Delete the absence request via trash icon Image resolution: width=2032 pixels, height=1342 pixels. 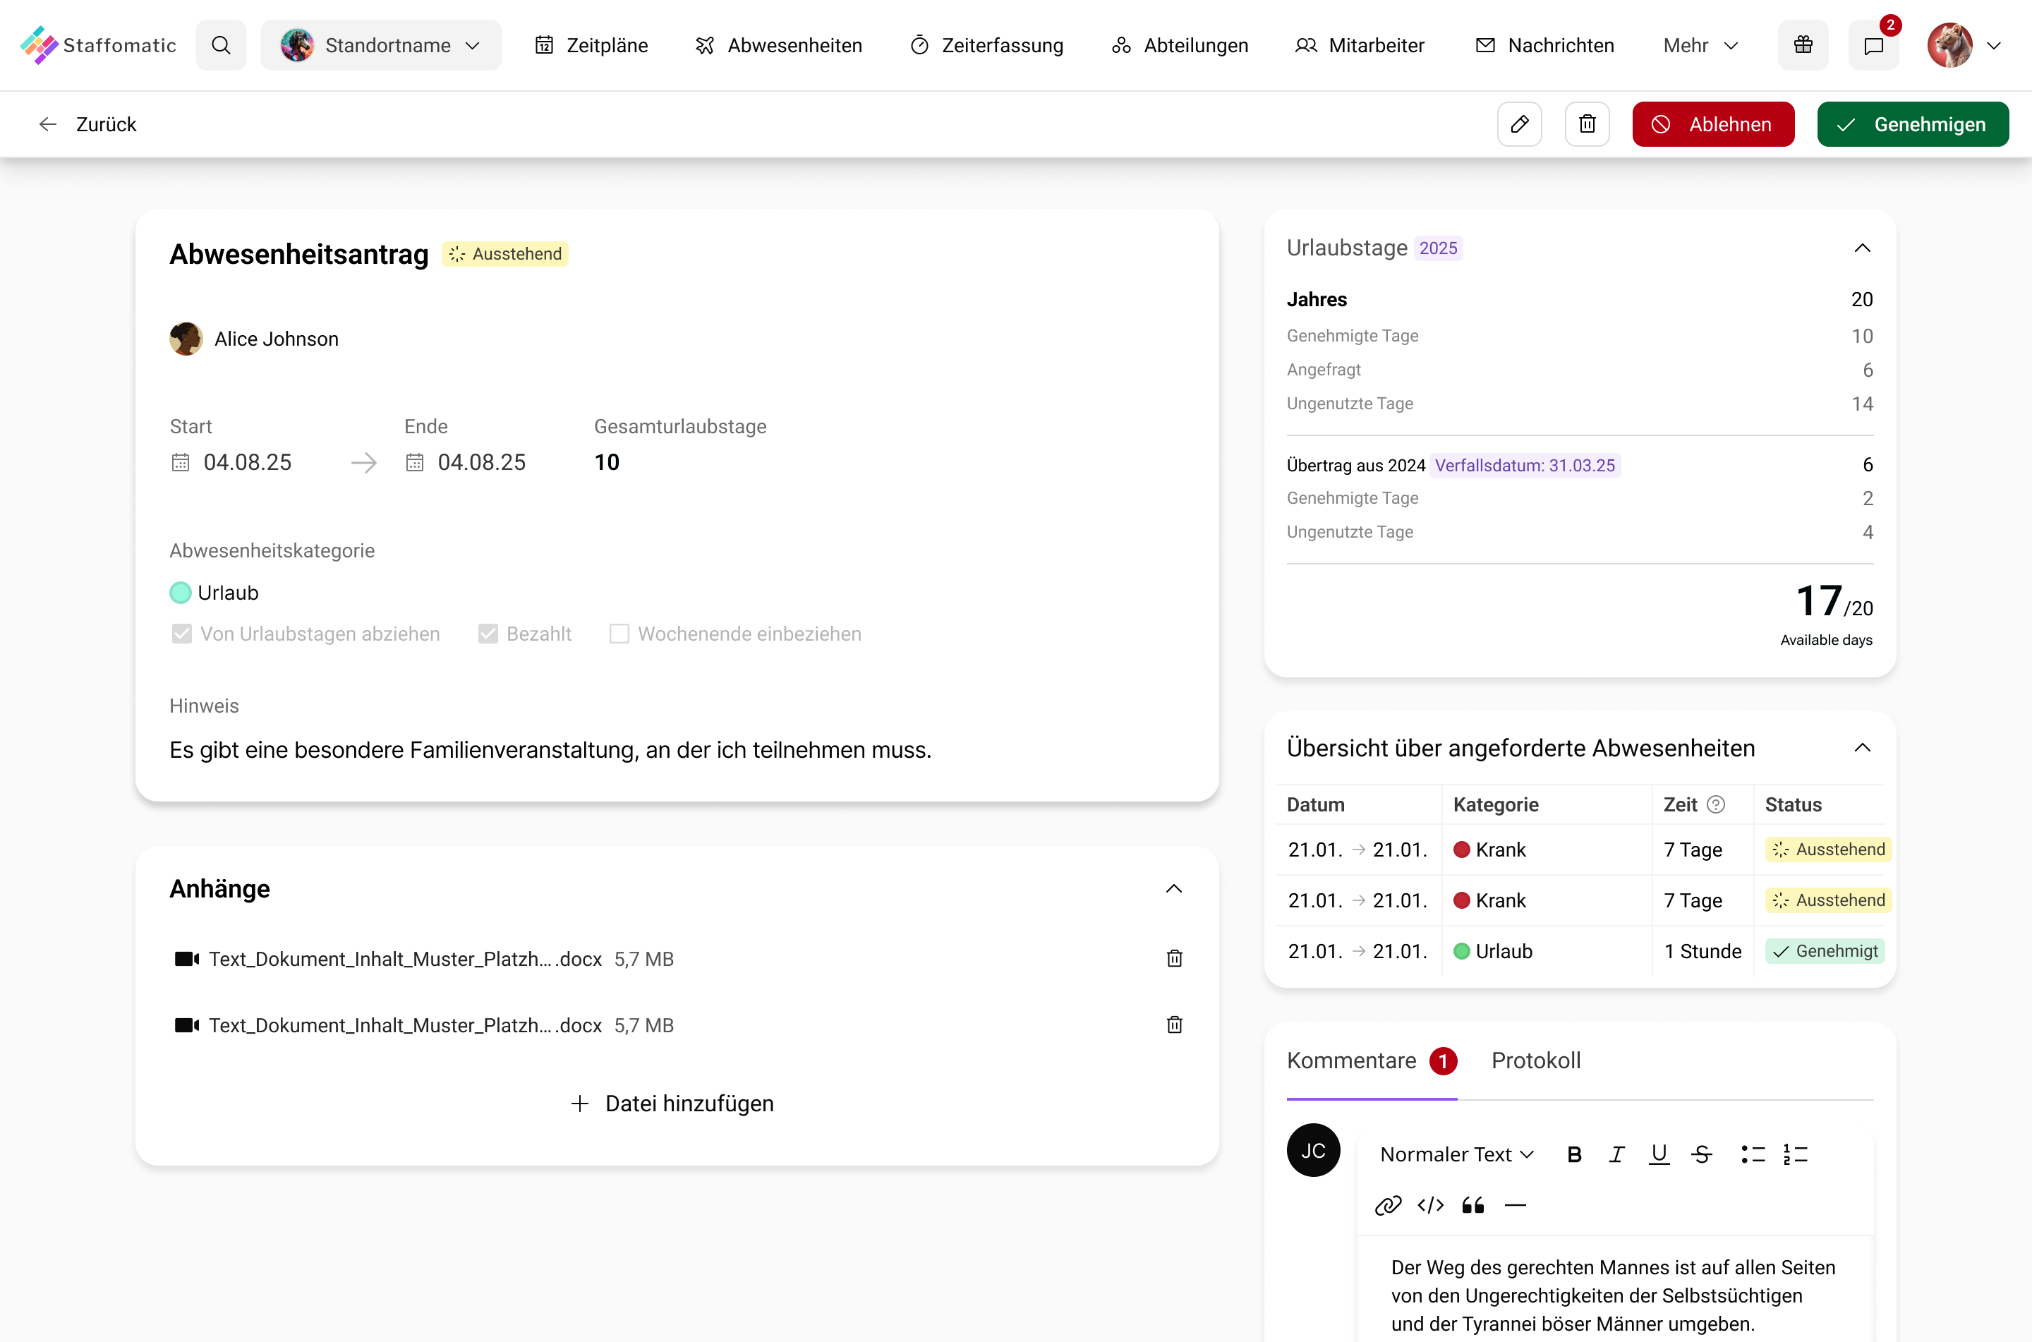tap(1587, 124)
